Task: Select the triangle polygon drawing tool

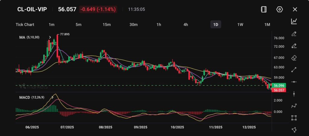Action: point(294,130)
